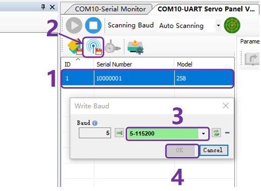Click the blue minus icon
This screenshot has height=191, width=261.
coord(227,133)
